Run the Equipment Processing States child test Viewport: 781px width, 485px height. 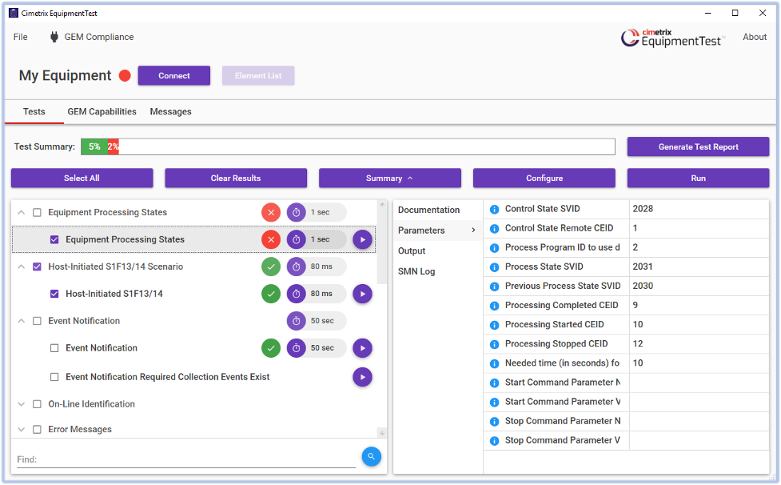363,240
